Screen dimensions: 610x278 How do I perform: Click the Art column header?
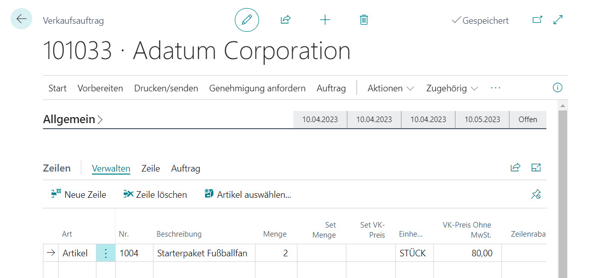coord(67,234)
